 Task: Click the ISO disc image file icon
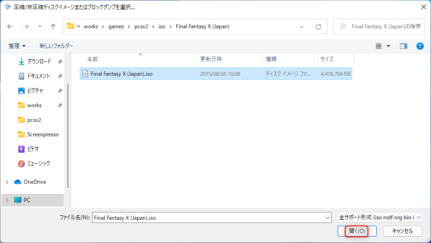pyautogui.click(x=85, y=73)
